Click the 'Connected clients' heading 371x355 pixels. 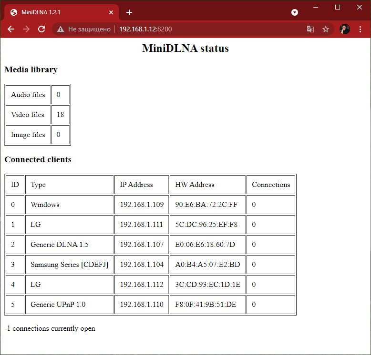(38, 159)
